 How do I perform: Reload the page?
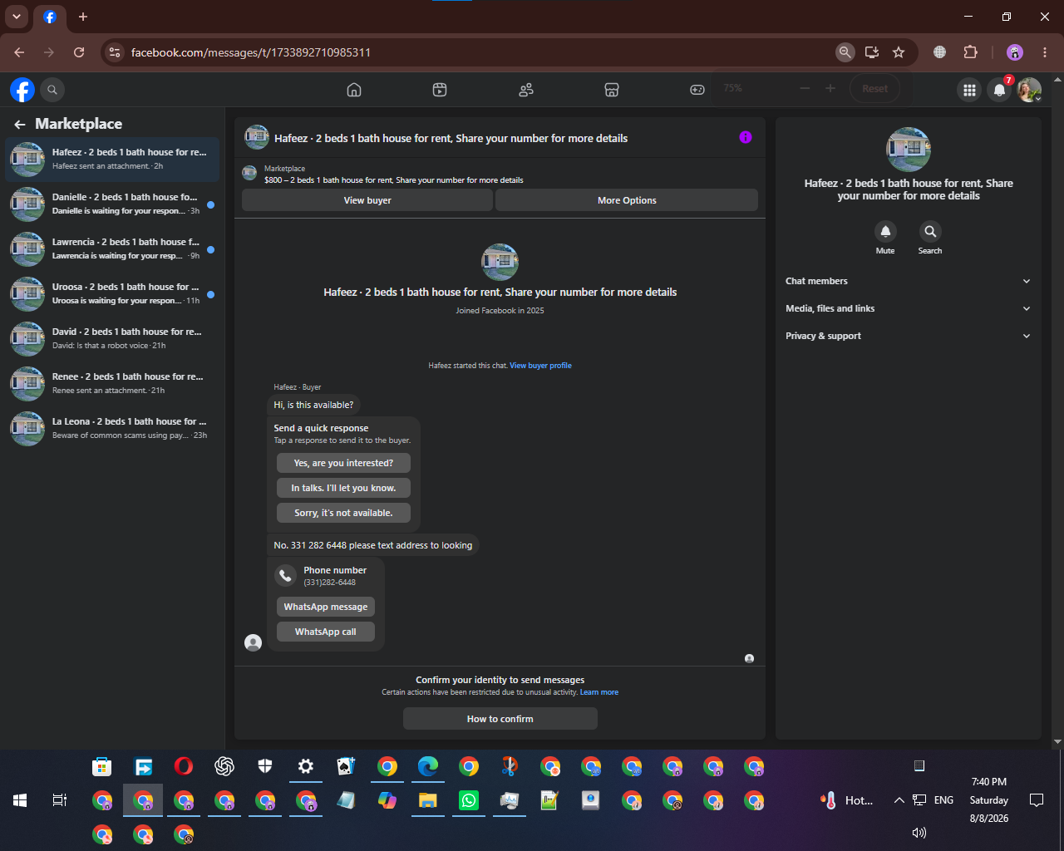[x=79, y=52]
